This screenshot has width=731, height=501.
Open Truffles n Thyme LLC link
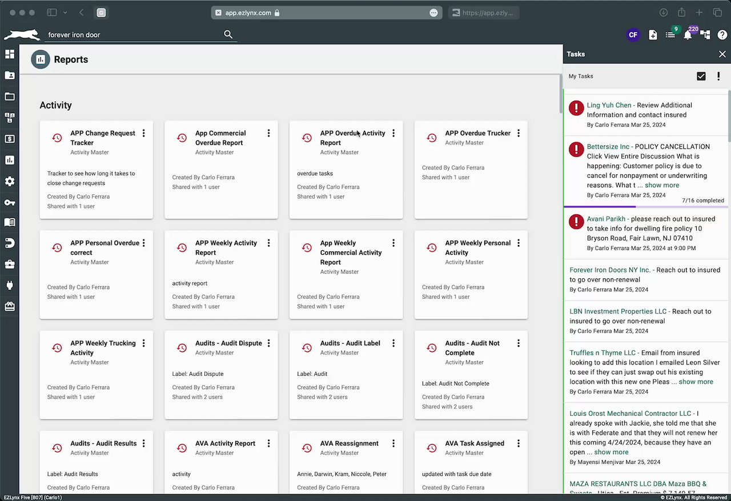tap(603, 352)
